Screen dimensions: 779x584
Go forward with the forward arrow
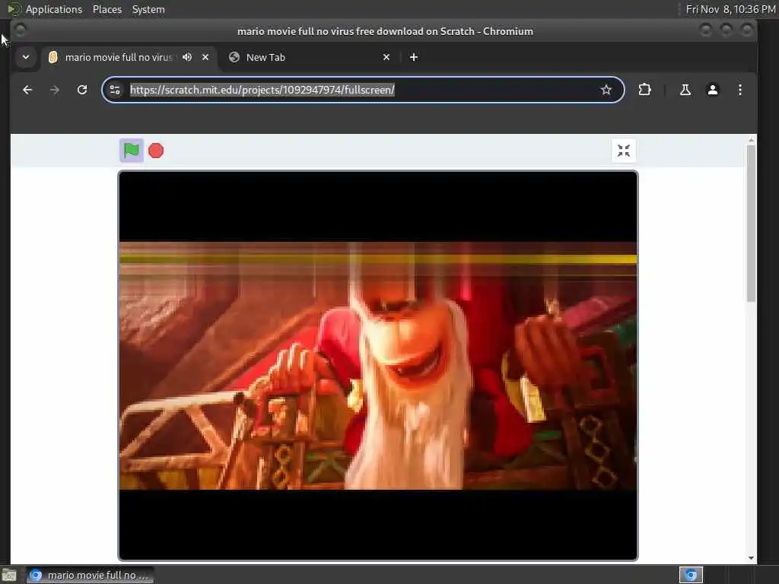pos(55,90)
